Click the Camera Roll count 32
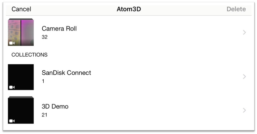The width and height of the screenshot is (257, 134). point(45,37)
